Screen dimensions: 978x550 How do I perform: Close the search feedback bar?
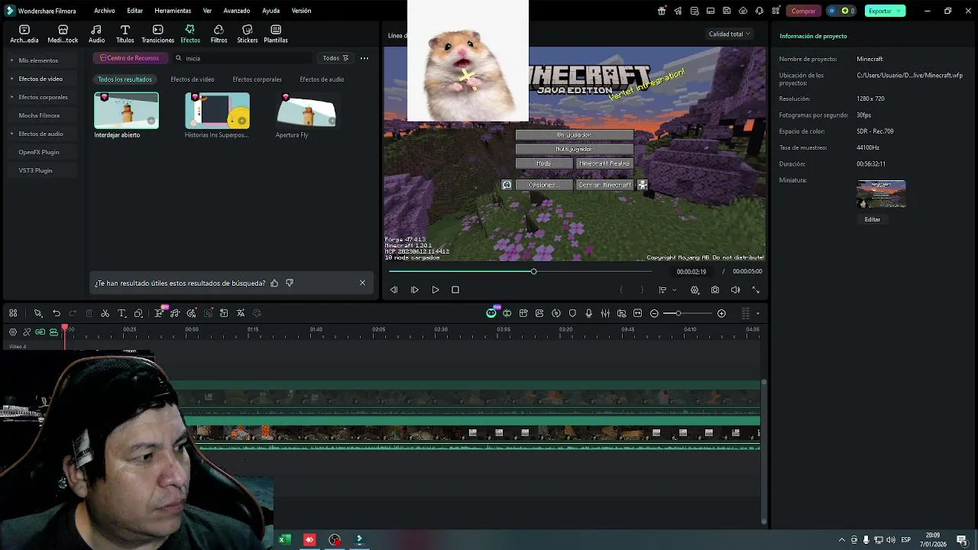click(x=362, y=283)
